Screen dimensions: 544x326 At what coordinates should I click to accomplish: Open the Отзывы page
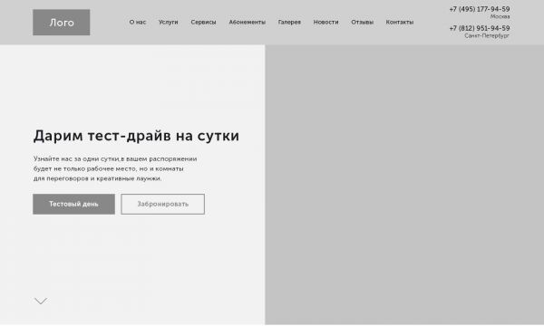coord(362,22)
